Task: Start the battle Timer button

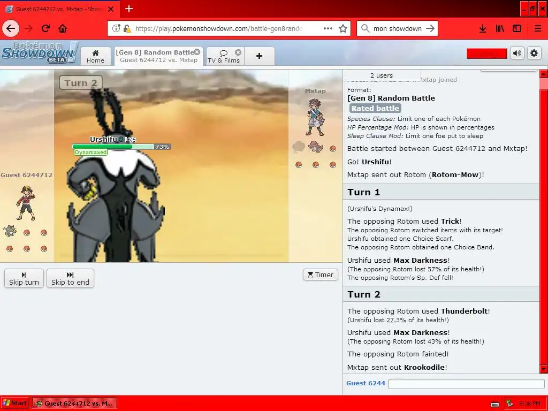Action: tap(321, 275)
